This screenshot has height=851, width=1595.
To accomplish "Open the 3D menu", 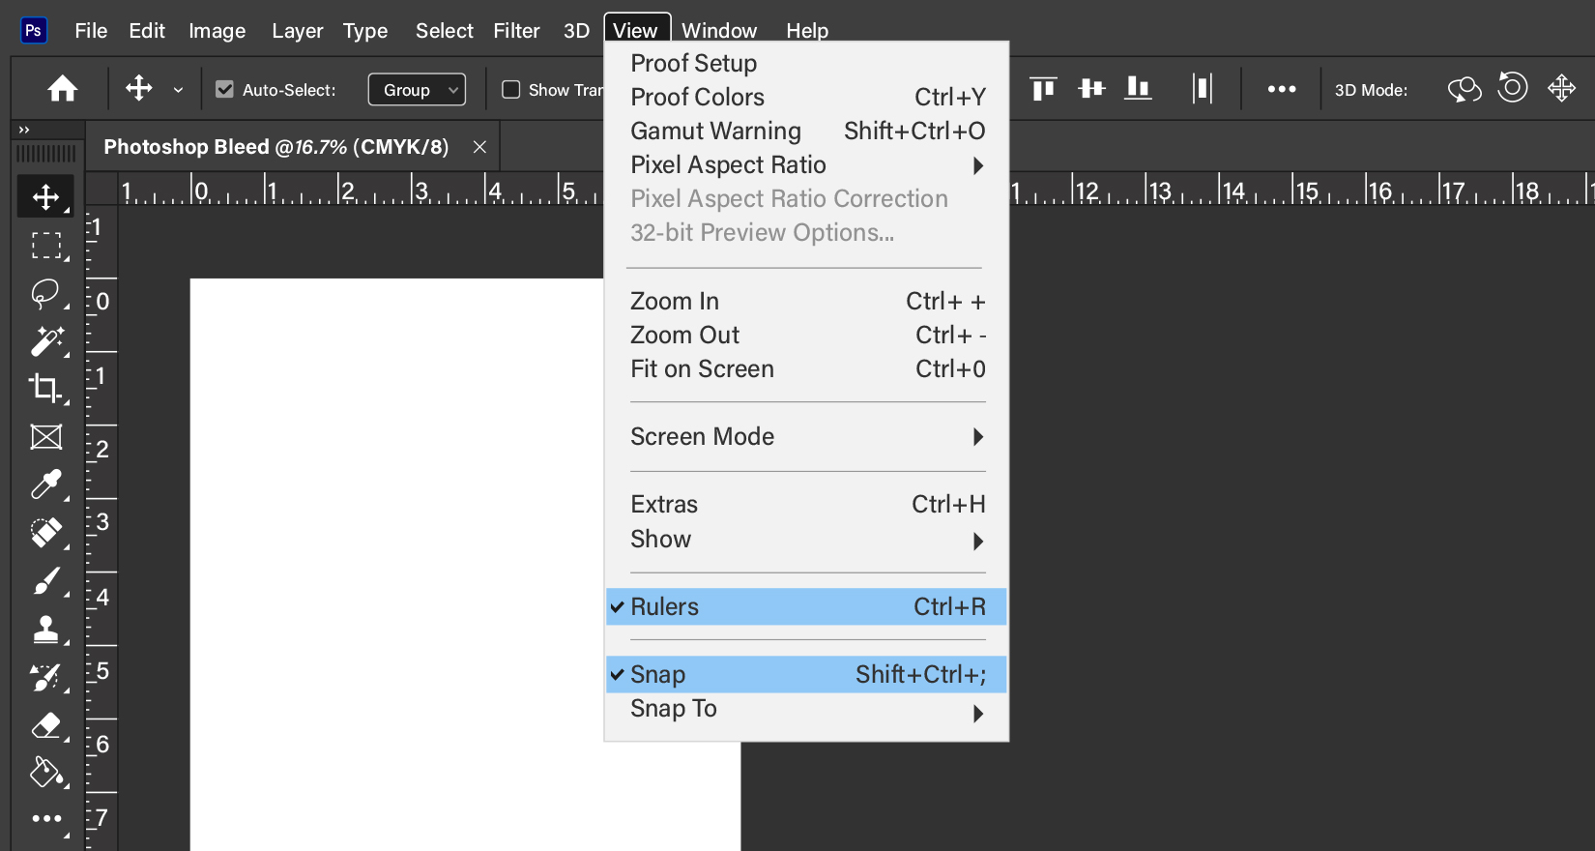I will (x=577, y=30).
